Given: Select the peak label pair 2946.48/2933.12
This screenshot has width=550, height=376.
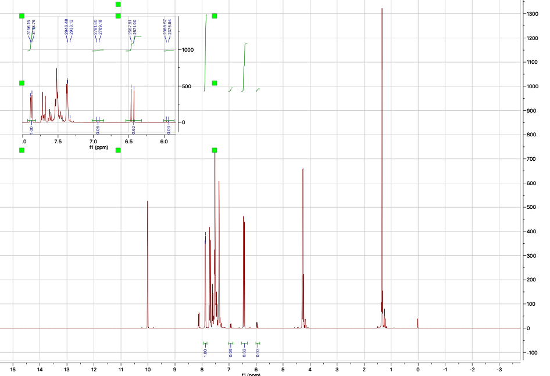Looking at the screenshot, I should [67, 27].
